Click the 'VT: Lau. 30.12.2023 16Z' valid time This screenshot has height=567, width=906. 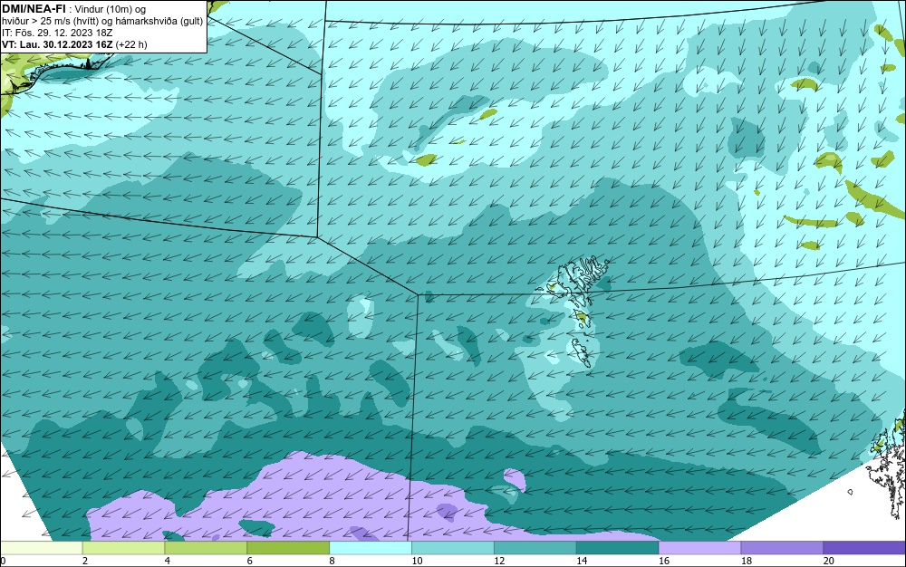pyautogui.click(x=57, y=44)
